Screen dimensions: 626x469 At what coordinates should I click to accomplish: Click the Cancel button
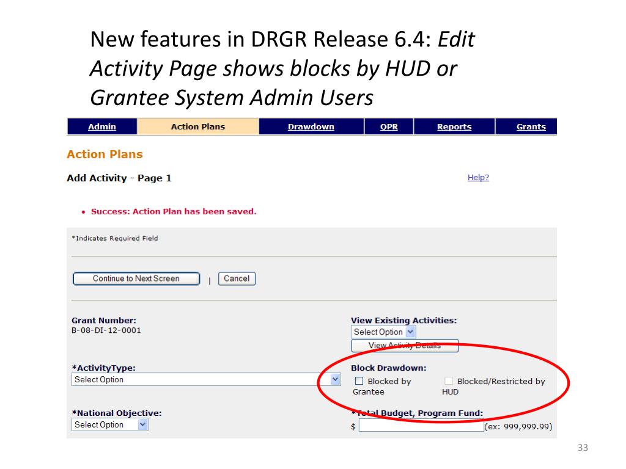click(237, 278)
